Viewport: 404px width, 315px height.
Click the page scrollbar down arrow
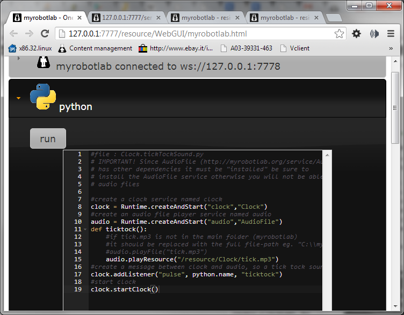pos(395,306)
